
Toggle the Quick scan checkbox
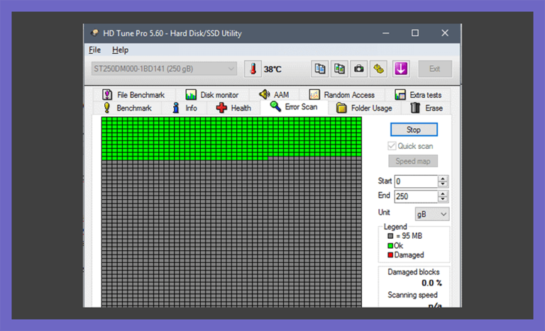pos(392,146)
